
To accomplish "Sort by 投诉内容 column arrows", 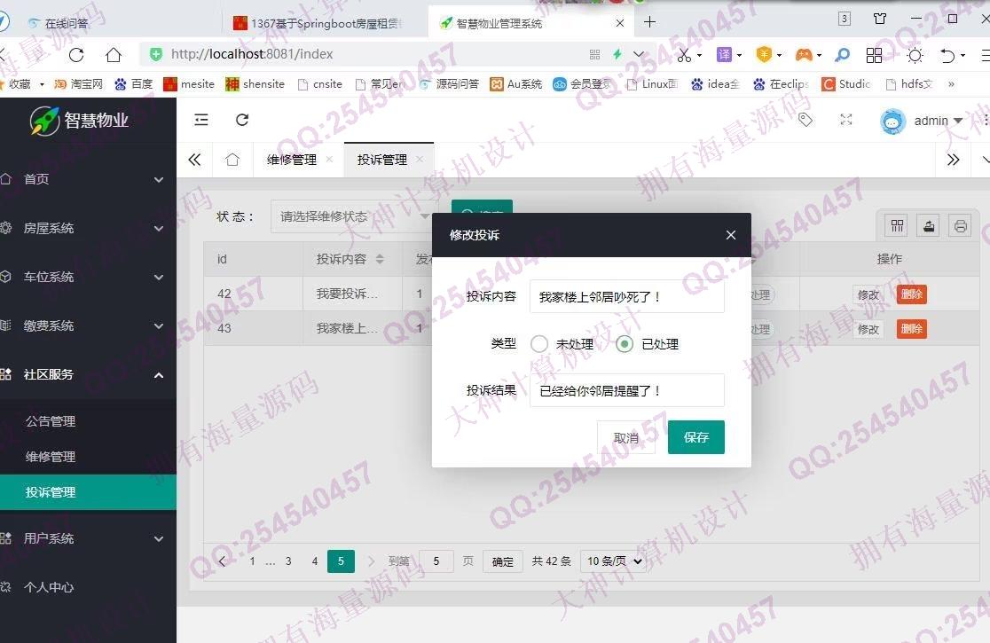I will (380, 259).
